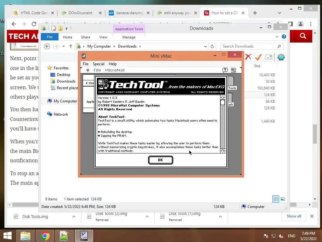Go up one folder level in explorer
The width and height of the screenshot is (322, 242).
pos(71,46)
